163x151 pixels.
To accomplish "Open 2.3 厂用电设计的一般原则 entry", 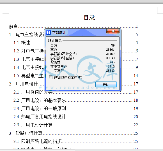I will click(x=76, y=108).
